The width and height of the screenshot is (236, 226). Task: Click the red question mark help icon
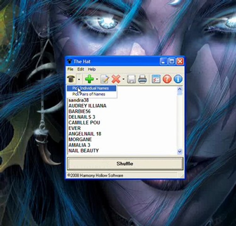click(x=167, y=79)
